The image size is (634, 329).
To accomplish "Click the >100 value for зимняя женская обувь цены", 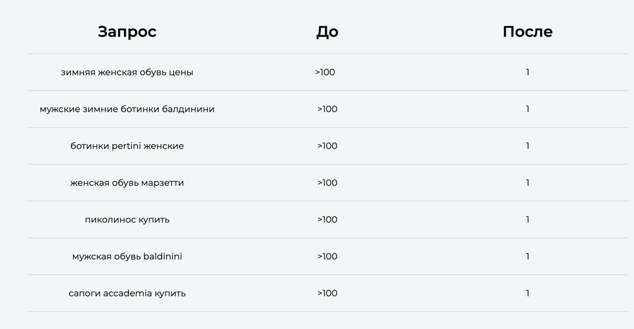I will point(325,72).
